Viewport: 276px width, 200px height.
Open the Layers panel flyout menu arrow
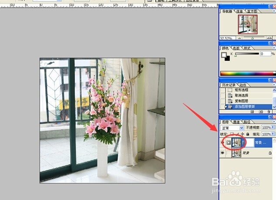point(274,122)
